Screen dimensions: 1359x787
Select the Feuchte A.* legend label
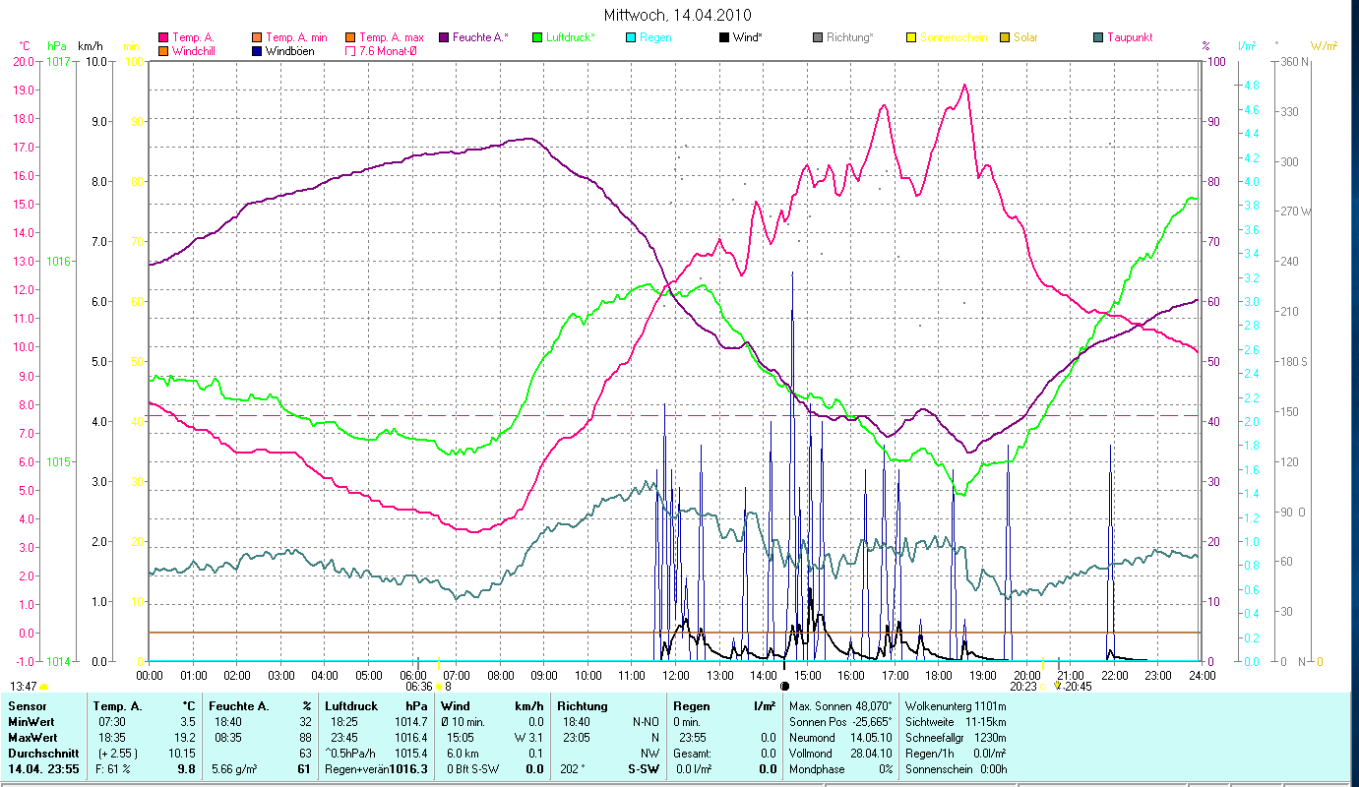[x=481, y=37]
